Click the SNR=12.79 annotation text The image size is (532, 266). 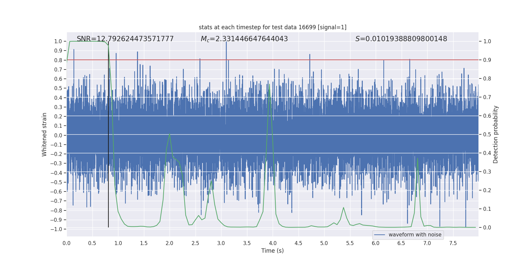tap(125, 39)
